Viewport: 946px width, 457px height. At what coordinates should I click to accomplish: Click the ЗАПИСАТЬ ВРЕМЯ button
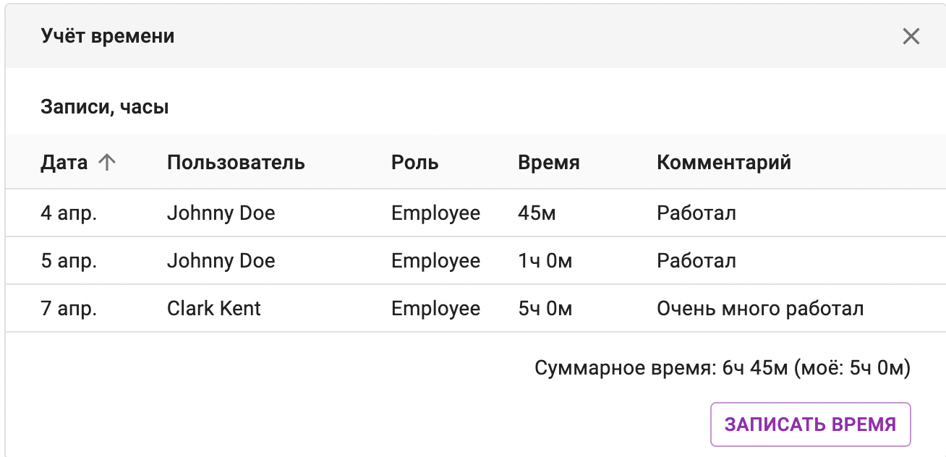click(x=810, y=424)
